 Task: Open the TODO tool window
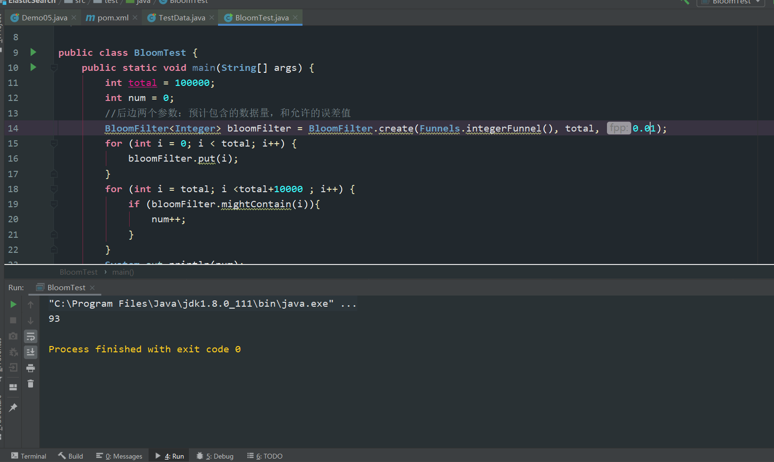click(x=265, y=456)
